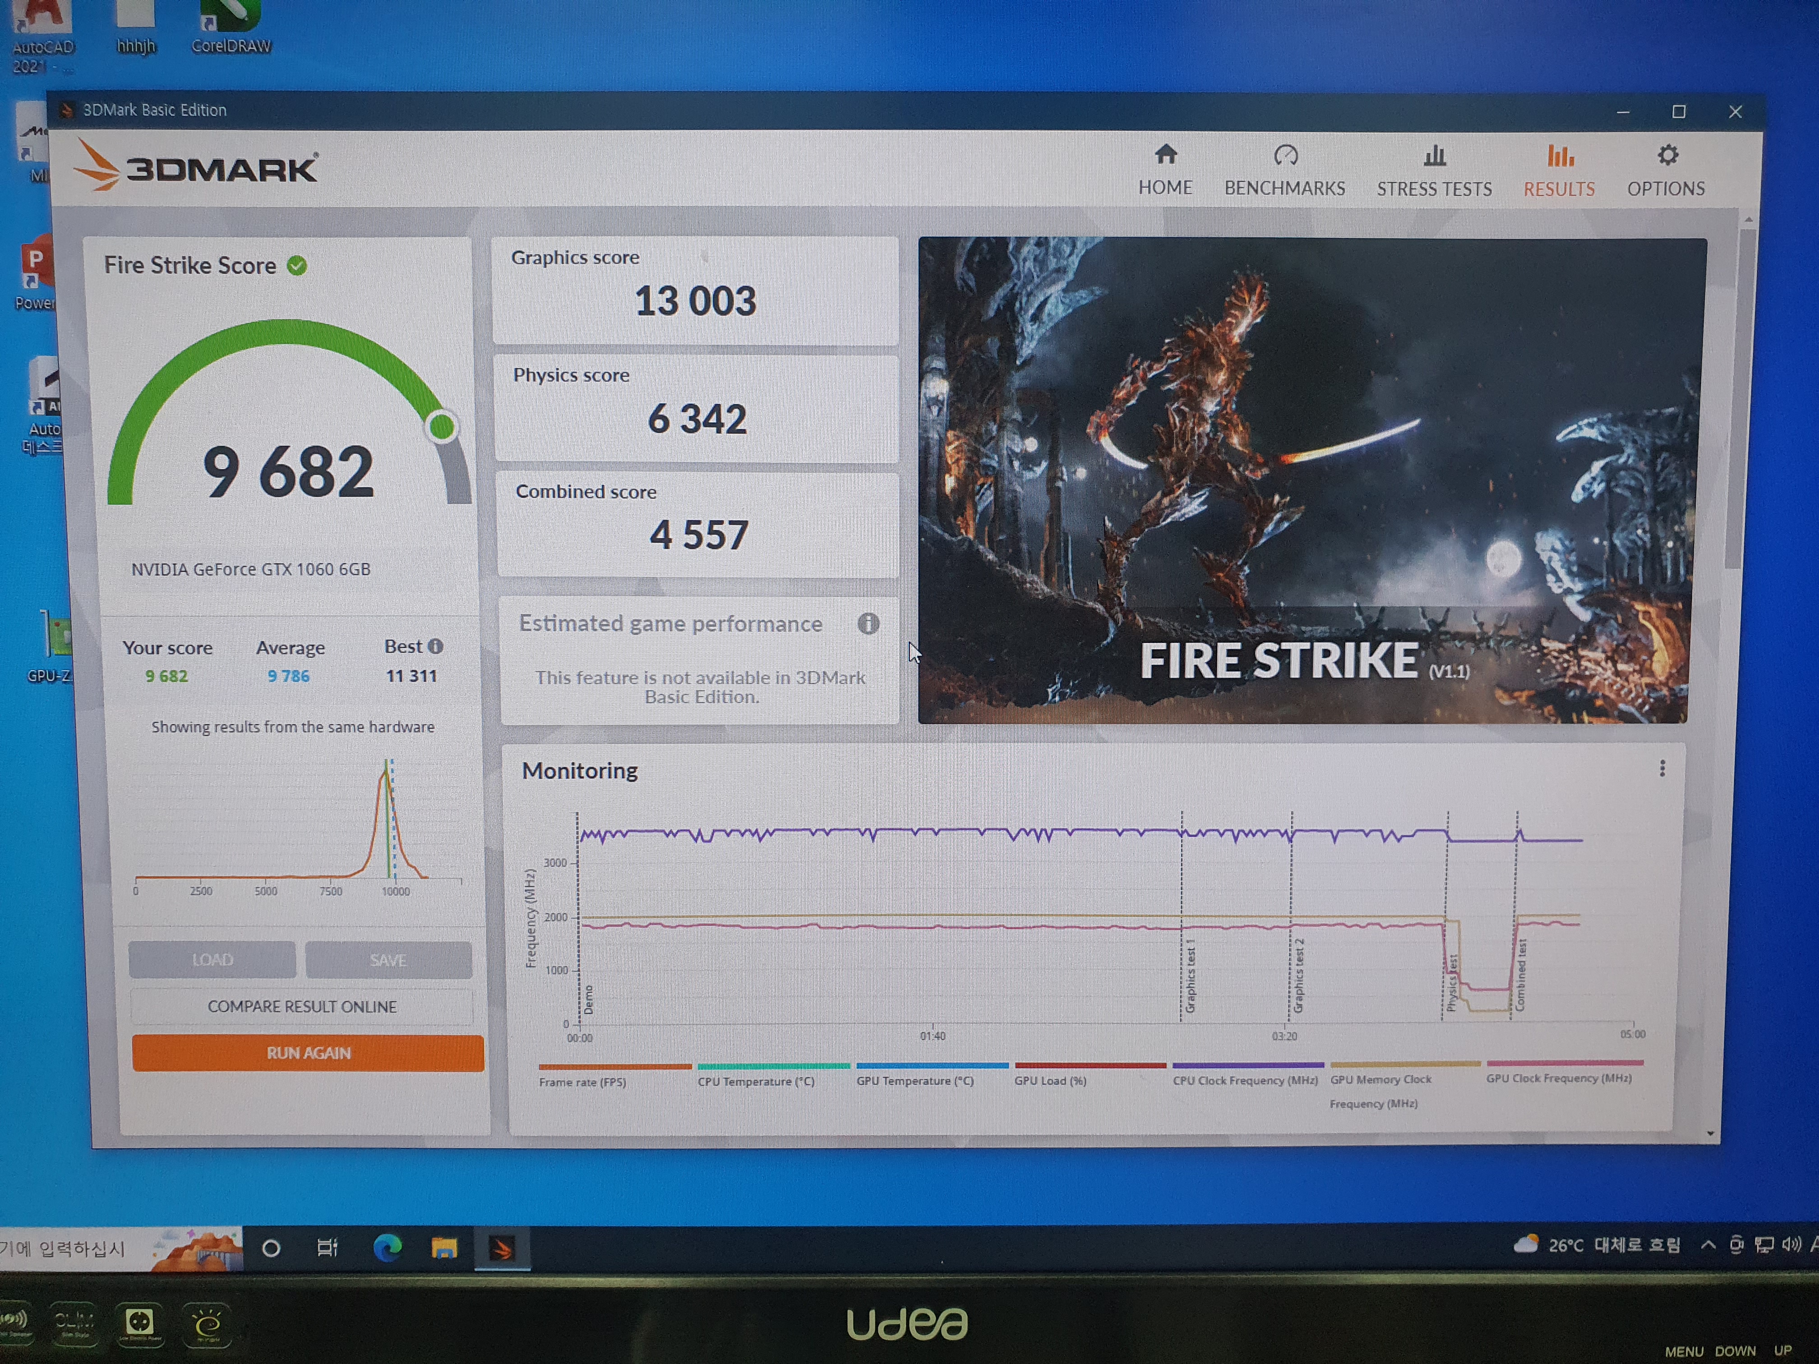Click the scroll-down arrow at window bottom right

click(x=1710, y=1134)
